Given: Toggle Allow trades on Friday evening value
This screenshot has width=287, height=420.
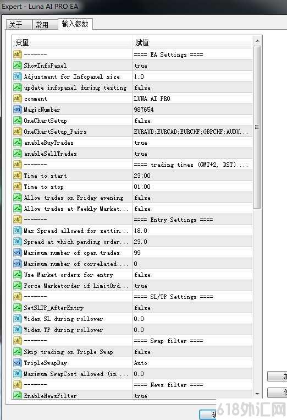Looking at the screenshot, I should pyautogui.click(x=192, y=198).
